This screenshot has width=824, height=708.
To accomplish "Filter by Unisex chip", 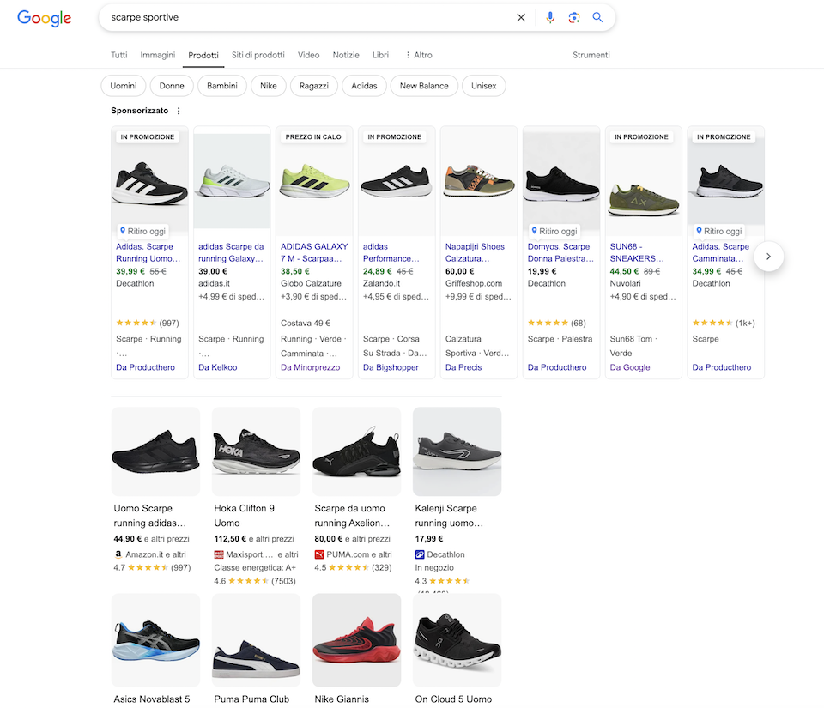I will coord(483,86).
